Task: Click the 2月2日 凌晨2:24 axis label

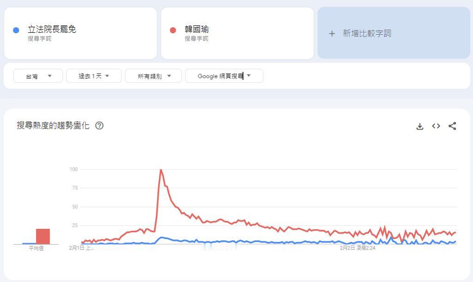Action: [x=358, y=248]
